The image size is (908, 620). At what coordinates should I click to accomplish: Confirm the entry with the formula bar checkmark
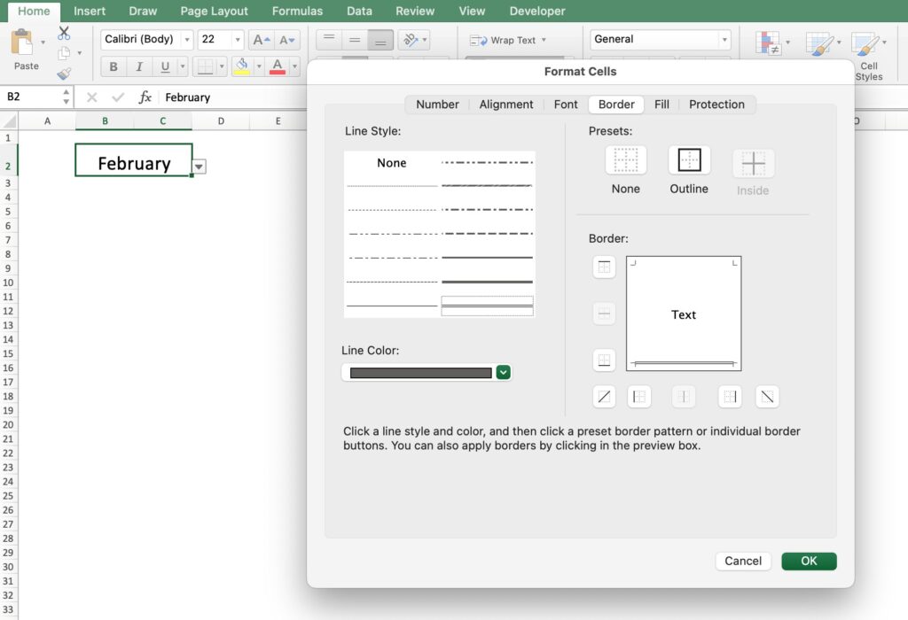point(118,97)
